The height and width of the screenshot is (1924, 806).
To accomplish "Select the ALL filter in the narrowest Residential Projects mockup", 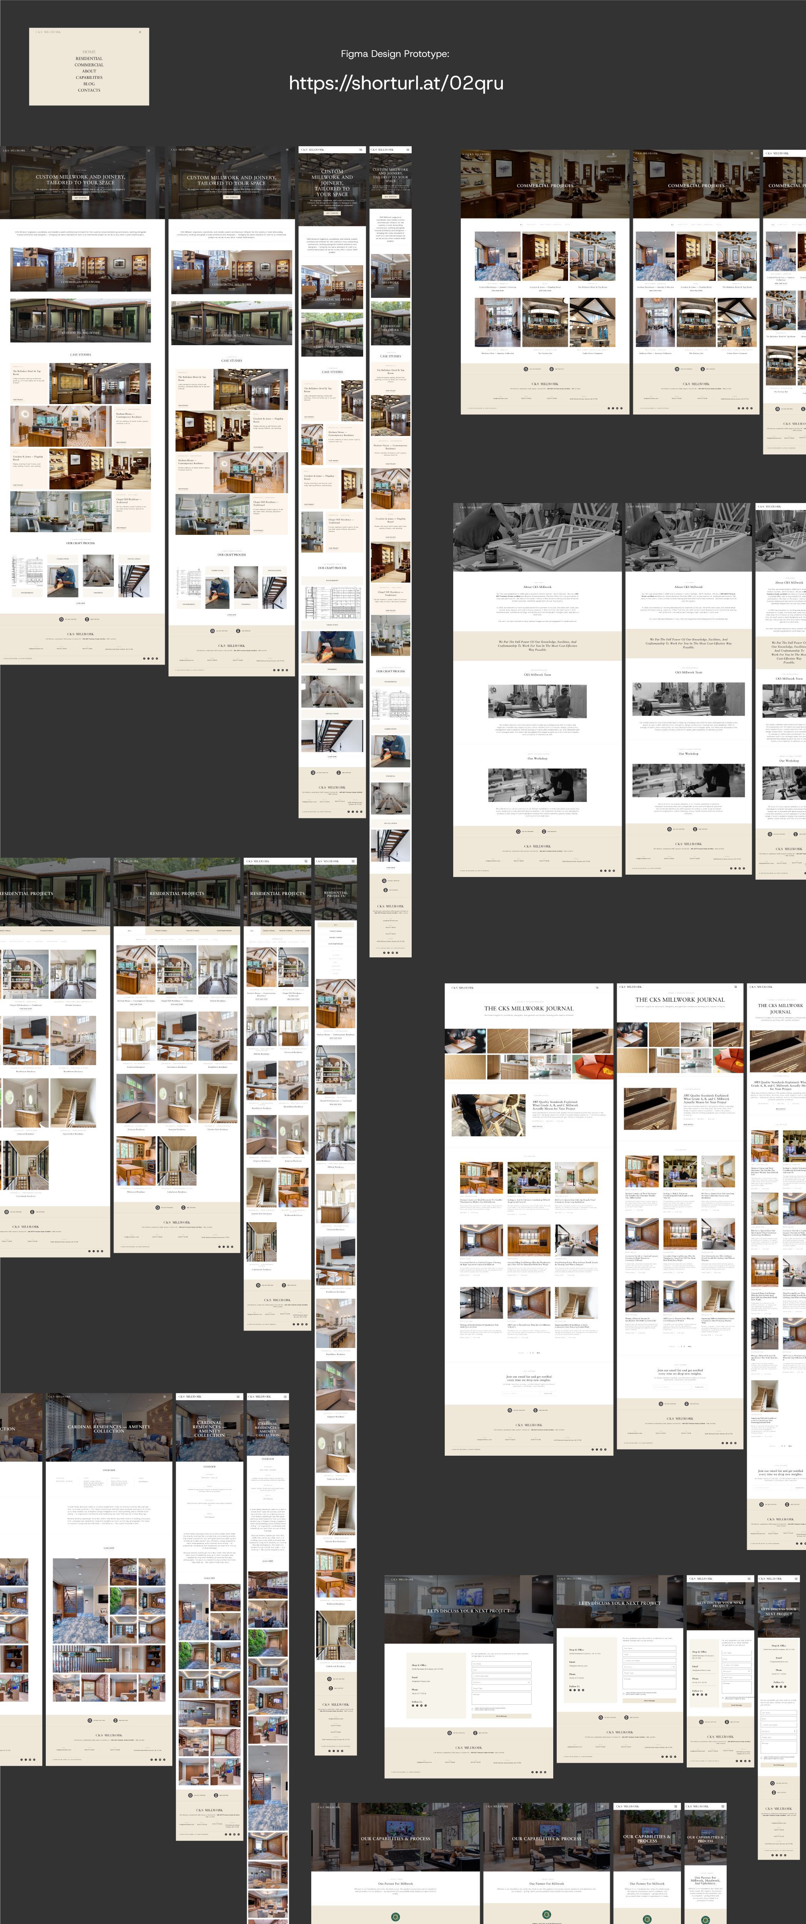I will 335,925.
